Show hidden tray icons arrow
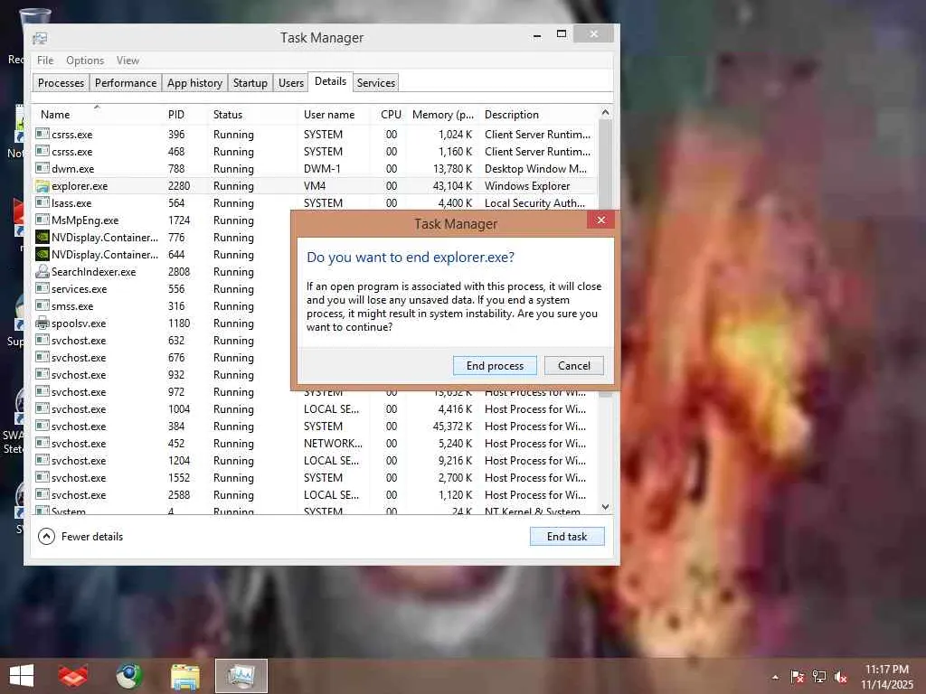 coord(775,677)
